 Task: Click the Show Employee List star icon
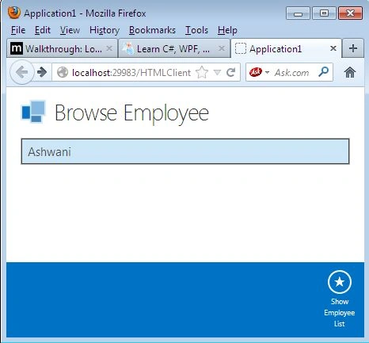(340, 282)
